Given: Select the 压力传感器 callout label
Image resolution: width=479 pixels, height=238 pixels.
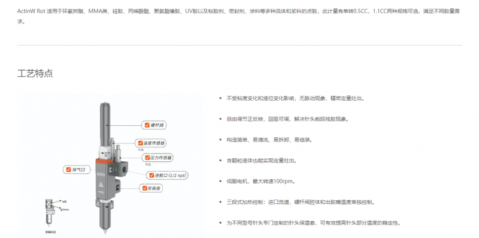Looking at the screenshot, I should (x=157, y=158).
